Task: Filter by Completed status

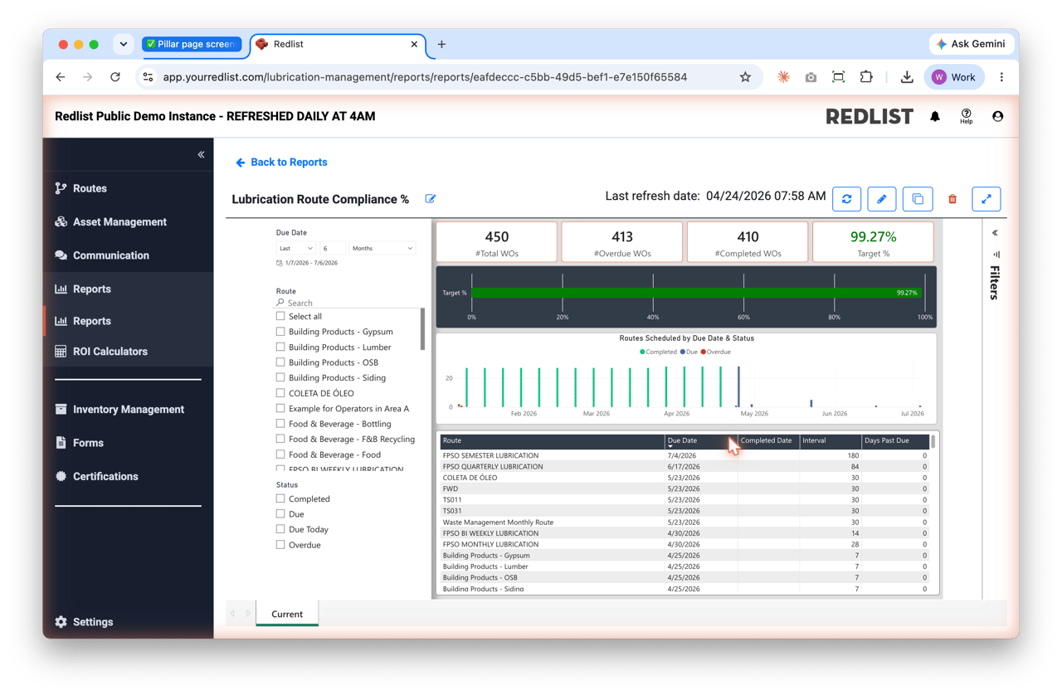Action: point(280,498)
